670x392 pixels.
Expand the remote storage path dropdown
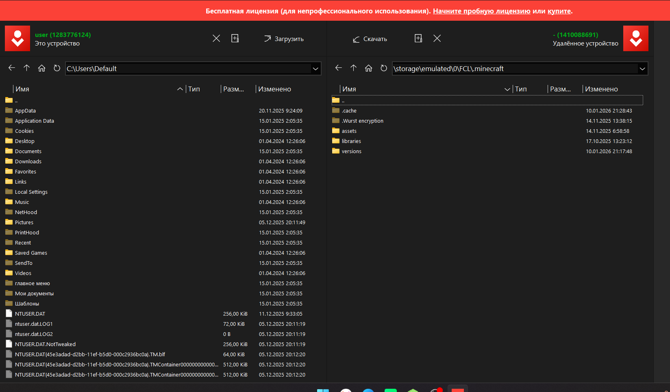pyautogui.click(x=642, y=69)
